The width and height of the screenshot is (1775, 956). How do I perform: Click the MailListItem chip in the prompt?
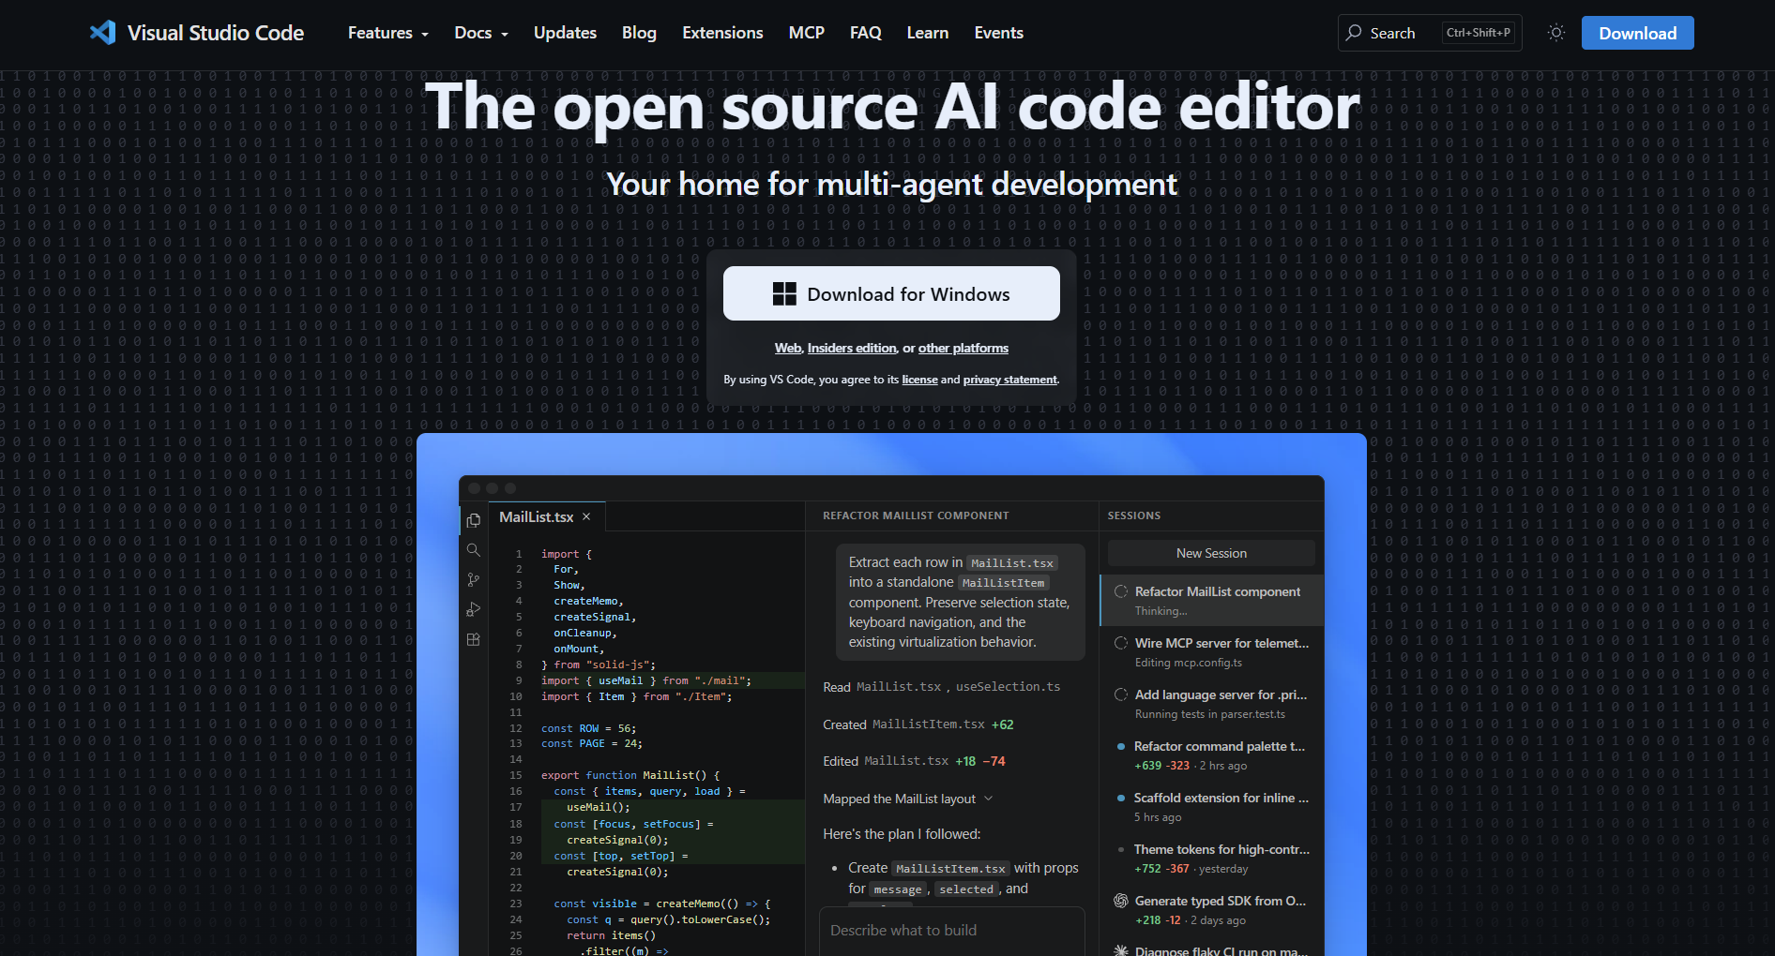click(1003, 583)
